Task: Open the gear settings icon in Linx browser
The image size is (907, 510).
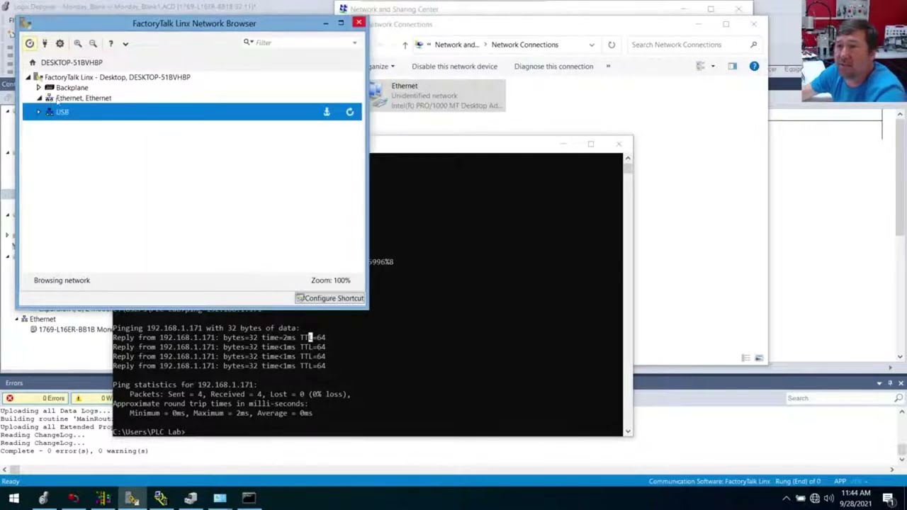Action: [x=60, y=43]
